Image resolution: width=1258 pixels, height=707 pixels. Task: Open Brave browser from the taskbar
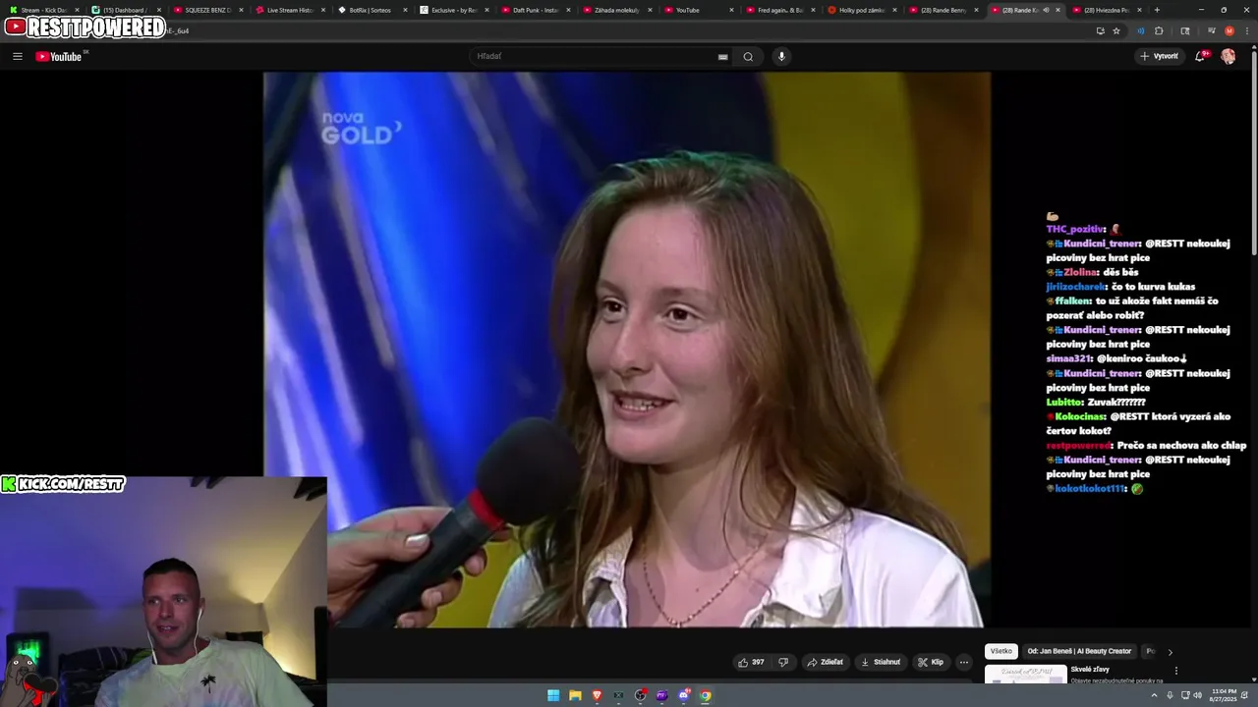click(x=597, y=695)
